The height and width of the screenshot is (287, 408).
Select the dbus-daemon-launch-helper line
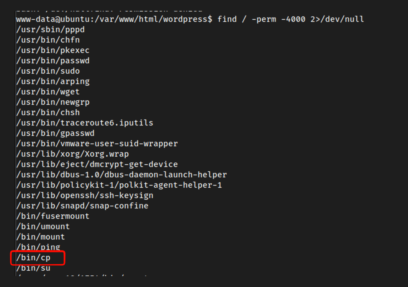click(x=122, y=175)
